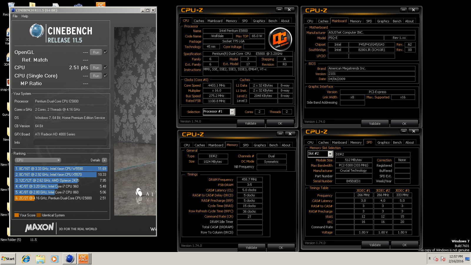Toggle the OpenGL test checkbox
The height and width of the screenshot is (265, 471).
105,52
